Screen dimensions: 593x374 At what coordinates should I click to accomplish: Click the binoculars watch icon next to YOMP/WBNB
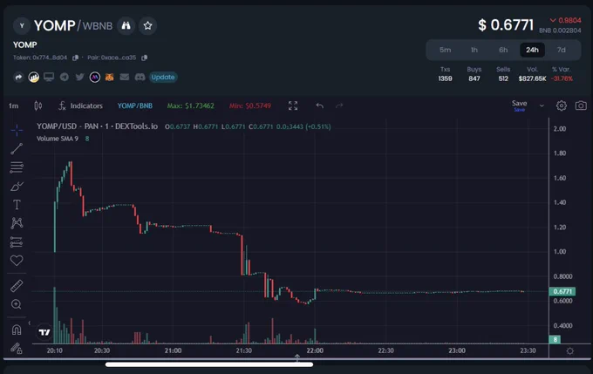[x=126, y=25]
